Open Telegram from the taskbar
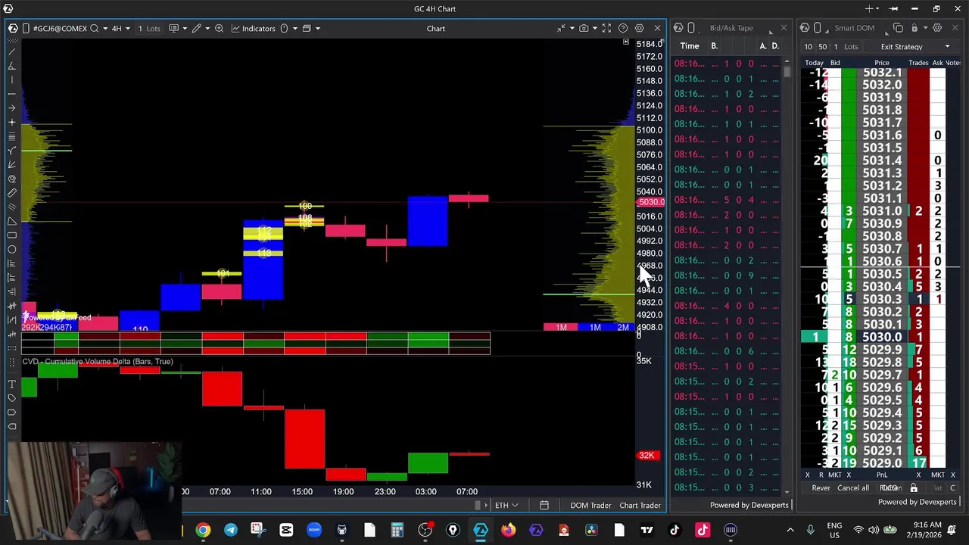This screenshot has width=969, height=545. click(230, 530)
